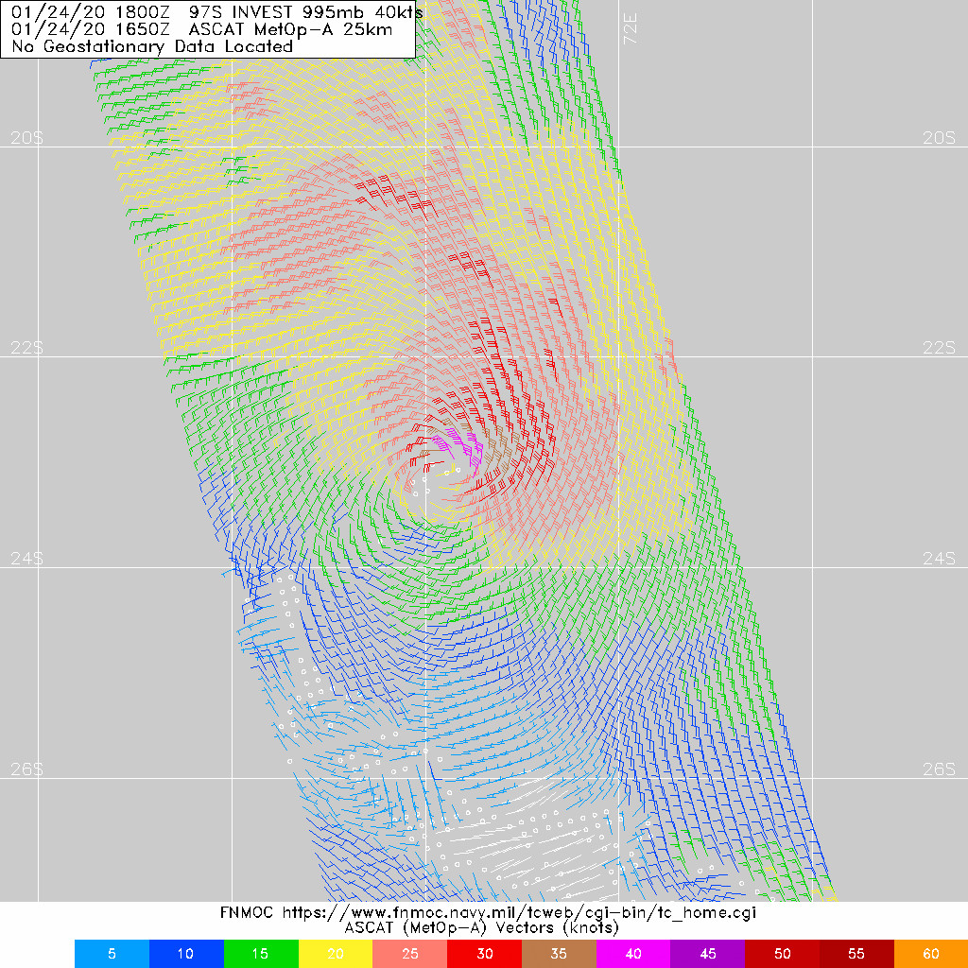Click the 30 knots red legend swatch
968x968 pixels.
pyautogui.click(x=485, y=954)
